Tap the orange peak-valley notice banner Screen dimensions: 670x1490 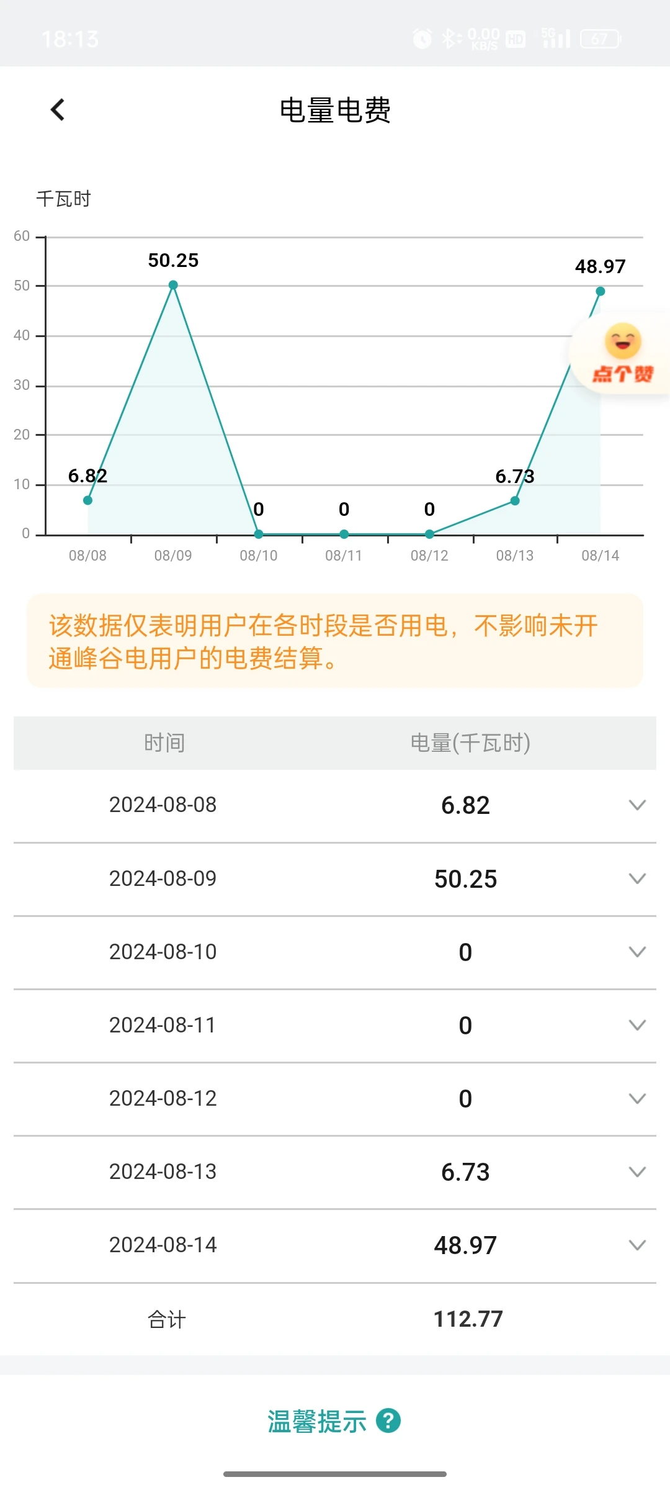[x=335, y=641]
